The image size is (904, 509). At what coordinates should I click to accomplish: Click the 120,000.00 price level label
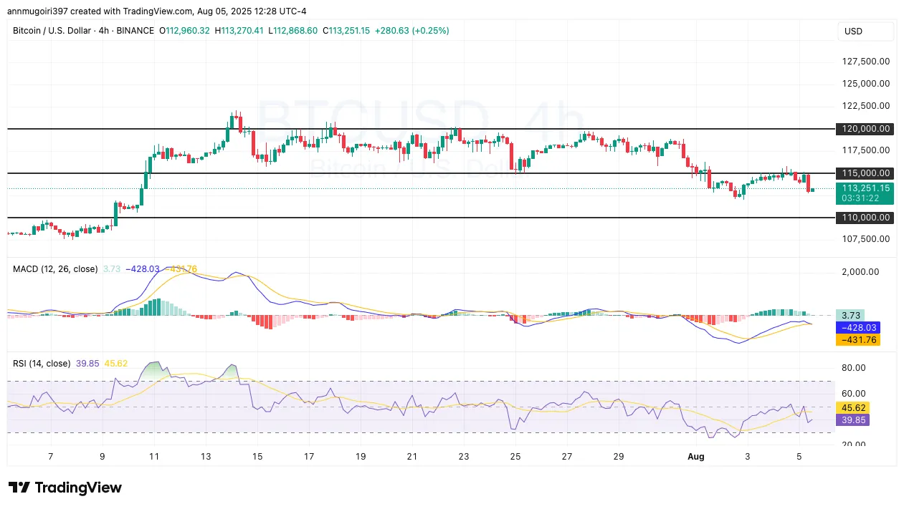click(x=864, y=129)
